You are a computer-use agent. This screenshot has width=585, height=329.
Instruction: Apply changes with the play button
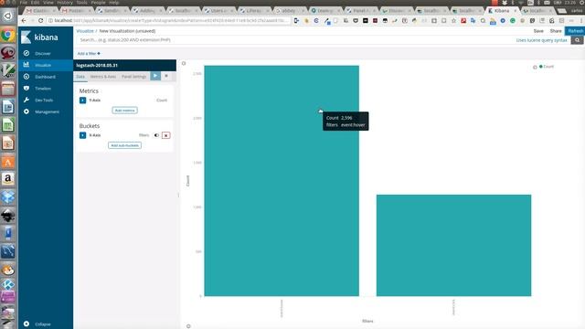(x=155, y=76)
